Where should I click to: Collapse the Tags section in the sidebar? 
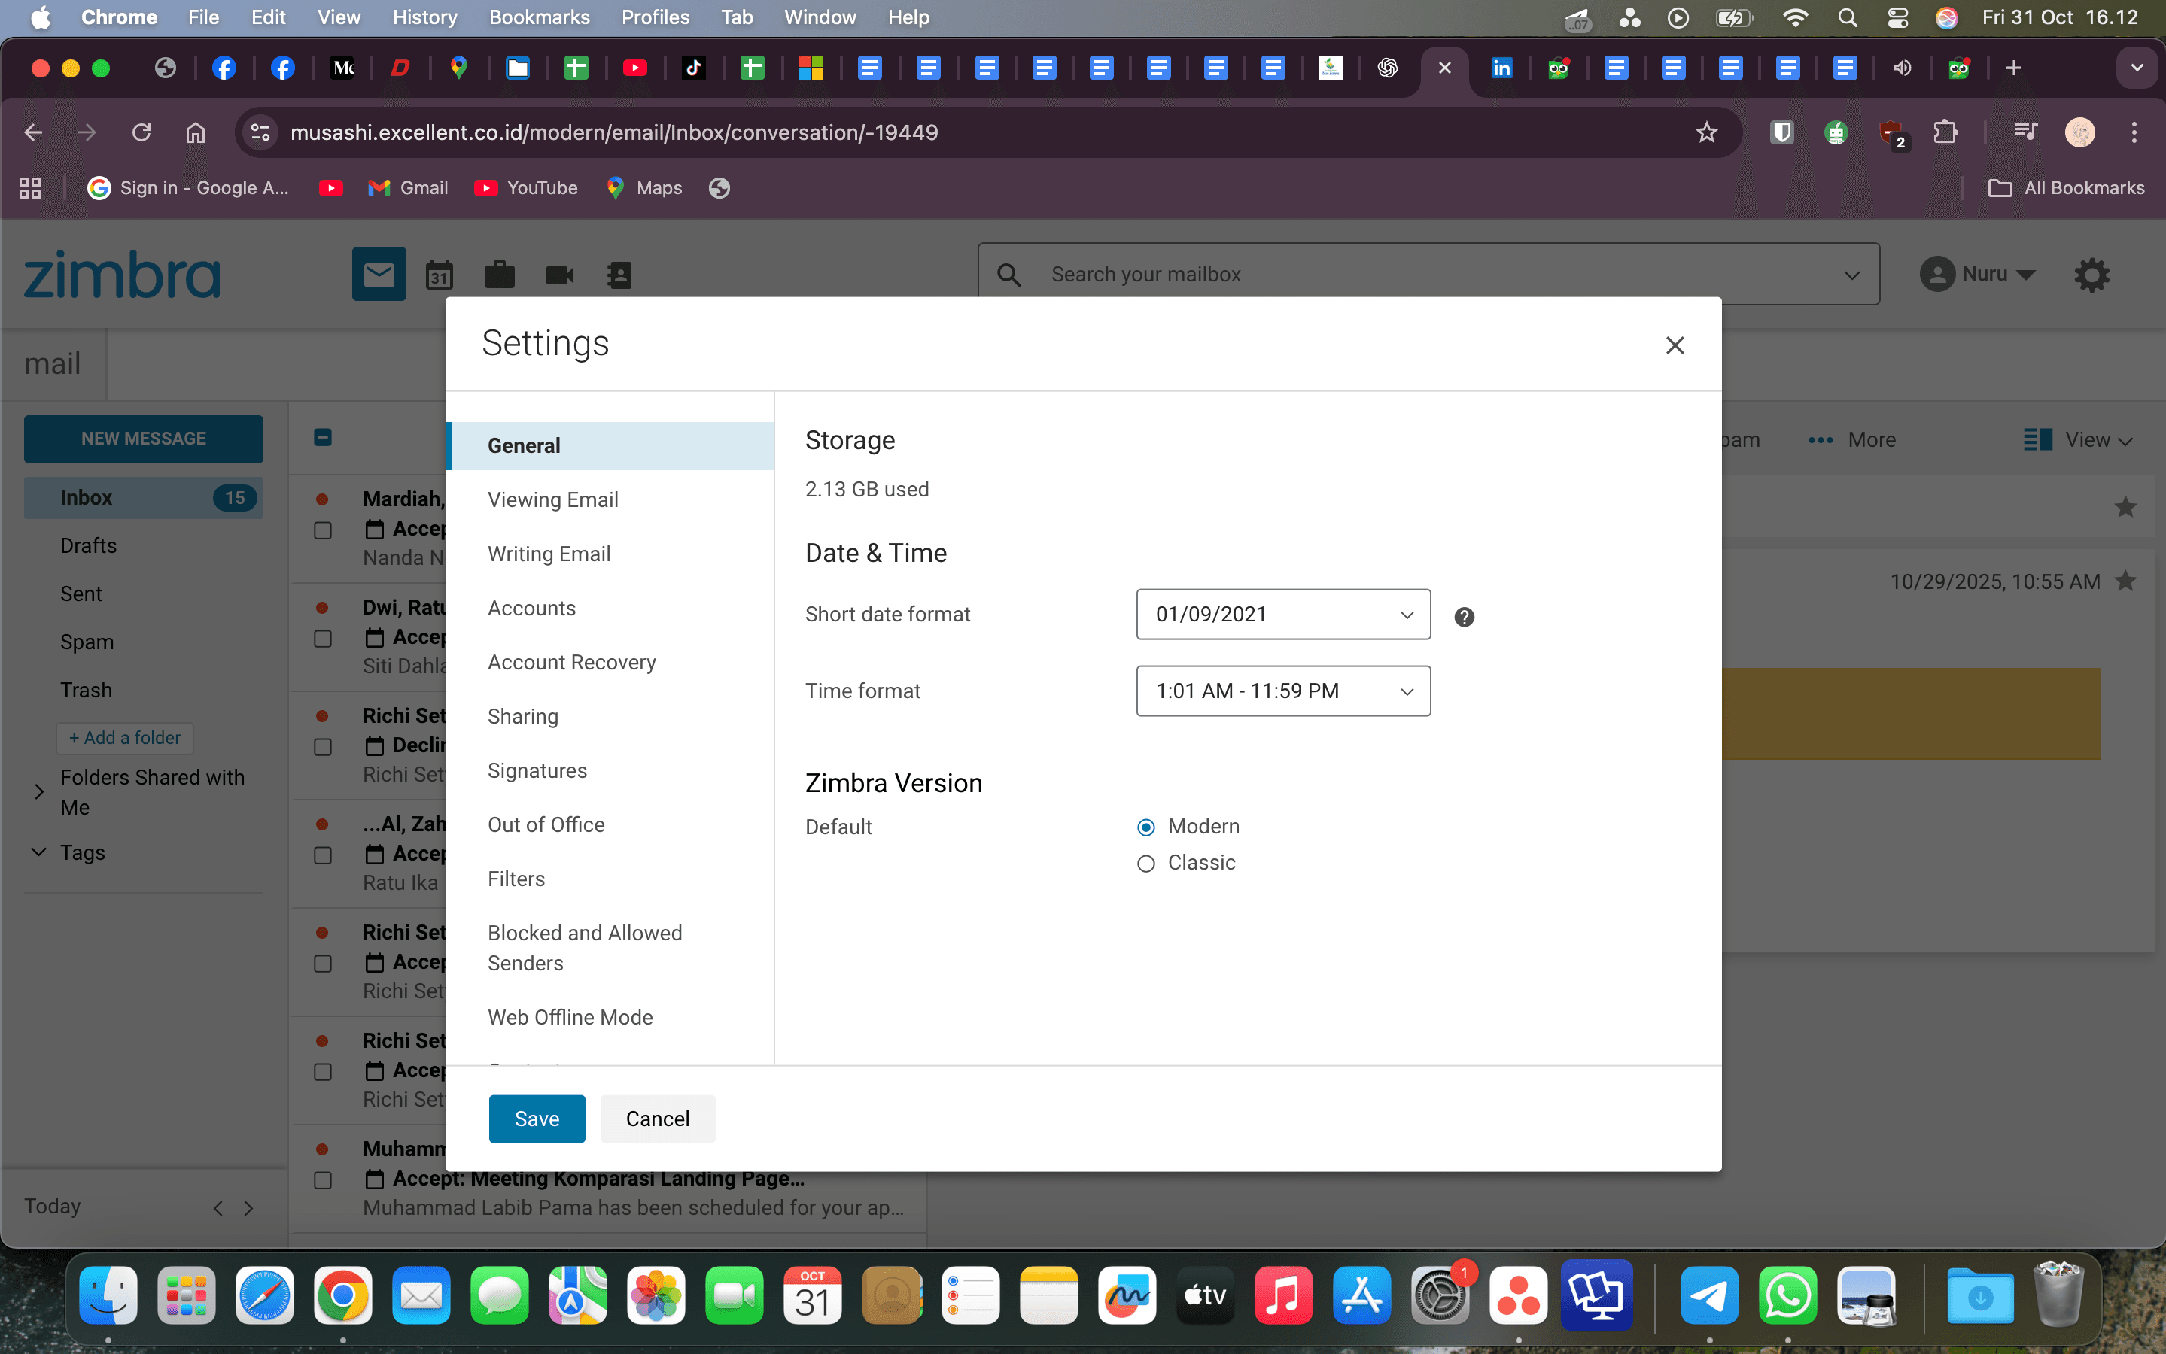point(38,852)
